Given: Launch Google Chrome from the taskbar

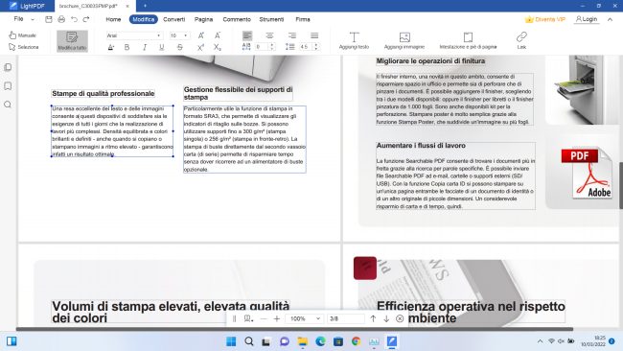Looking at the screenshot, I should click(356, 341).
